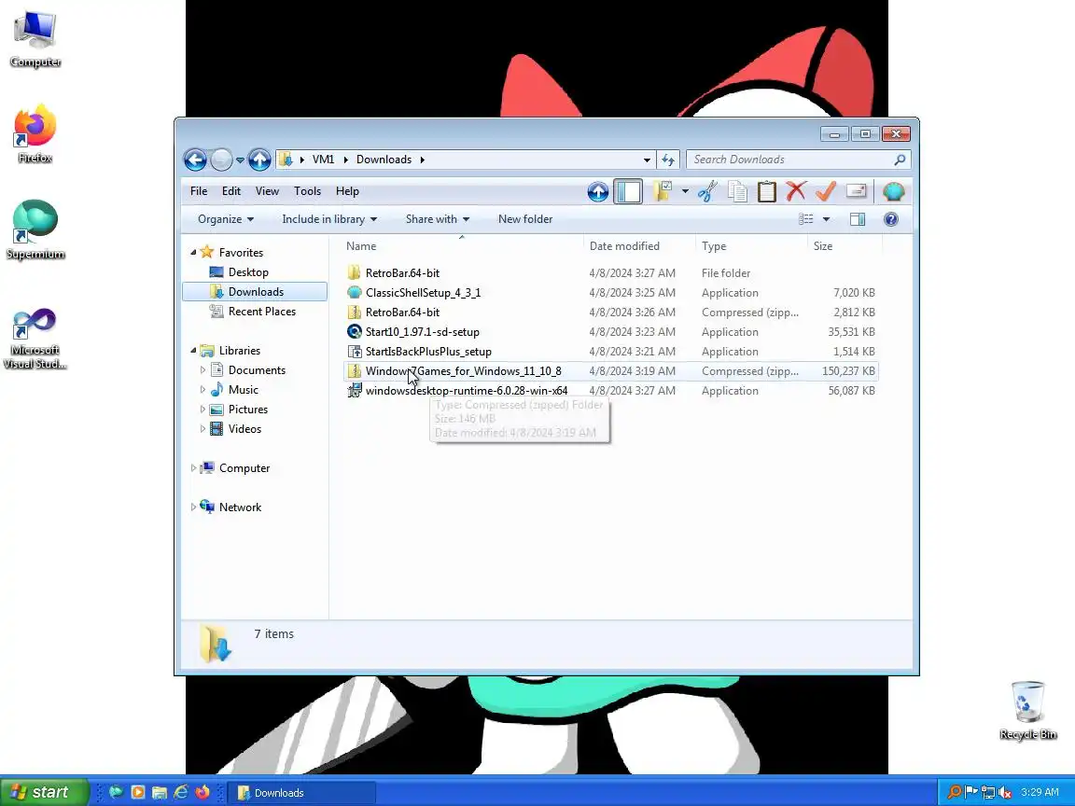Image resolution: width=1075 pixels, height=806 pixels.
Task: Click the magnifier icon in search box
Action: (x=900, y=160)
